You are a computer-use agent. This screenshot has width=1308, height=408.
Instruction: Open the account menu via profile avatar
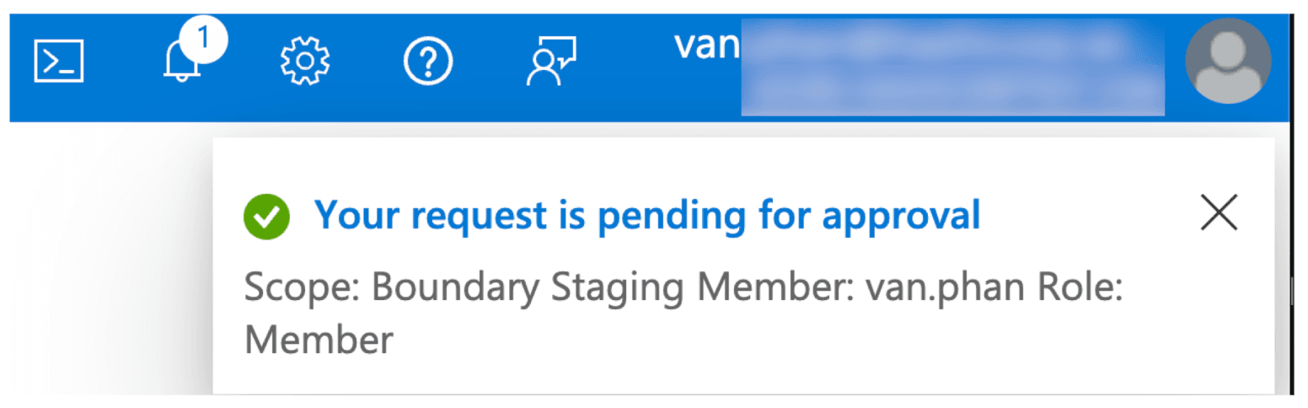coord(1227,61)
